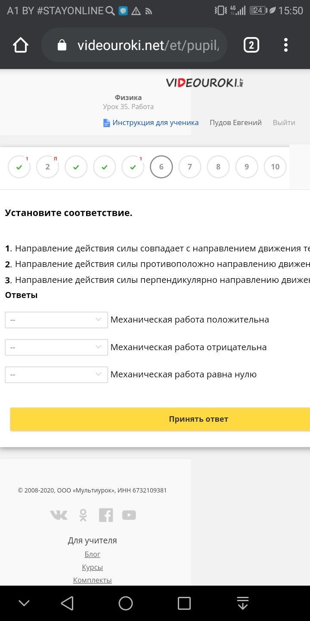
Task: Open the browser three-dot menu
Action: (286, 45)
